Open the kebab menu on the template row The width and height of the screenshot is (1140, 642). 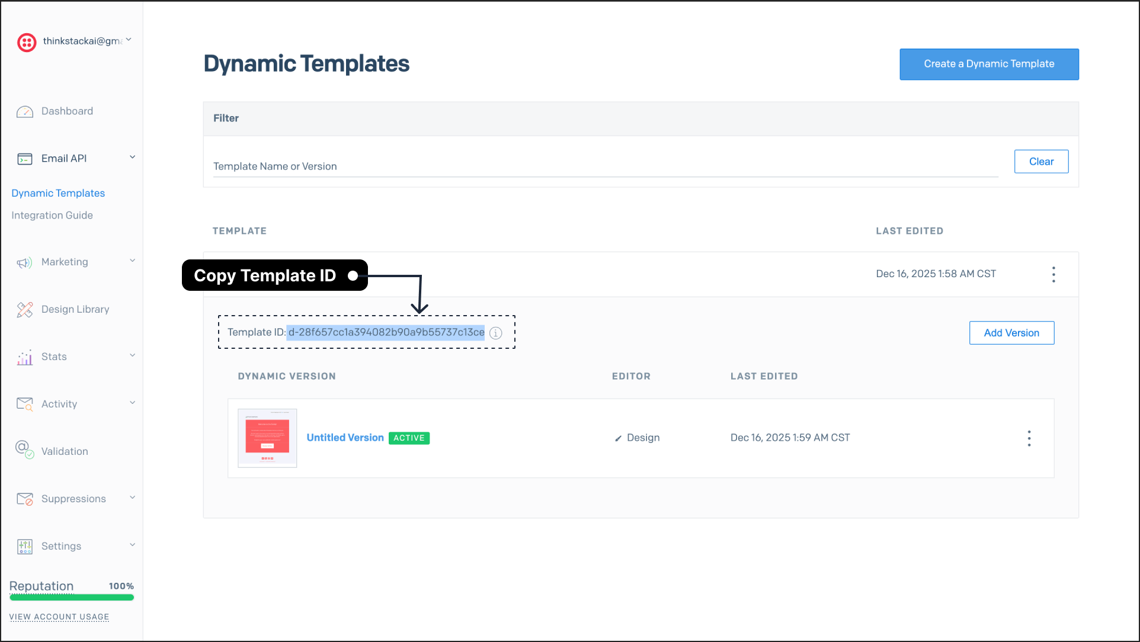click(1053, 274)
